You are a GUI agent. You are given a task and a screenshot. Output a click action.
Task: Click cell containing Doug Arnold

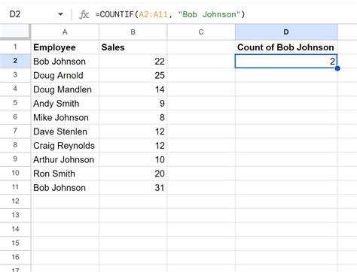(65, 75)
